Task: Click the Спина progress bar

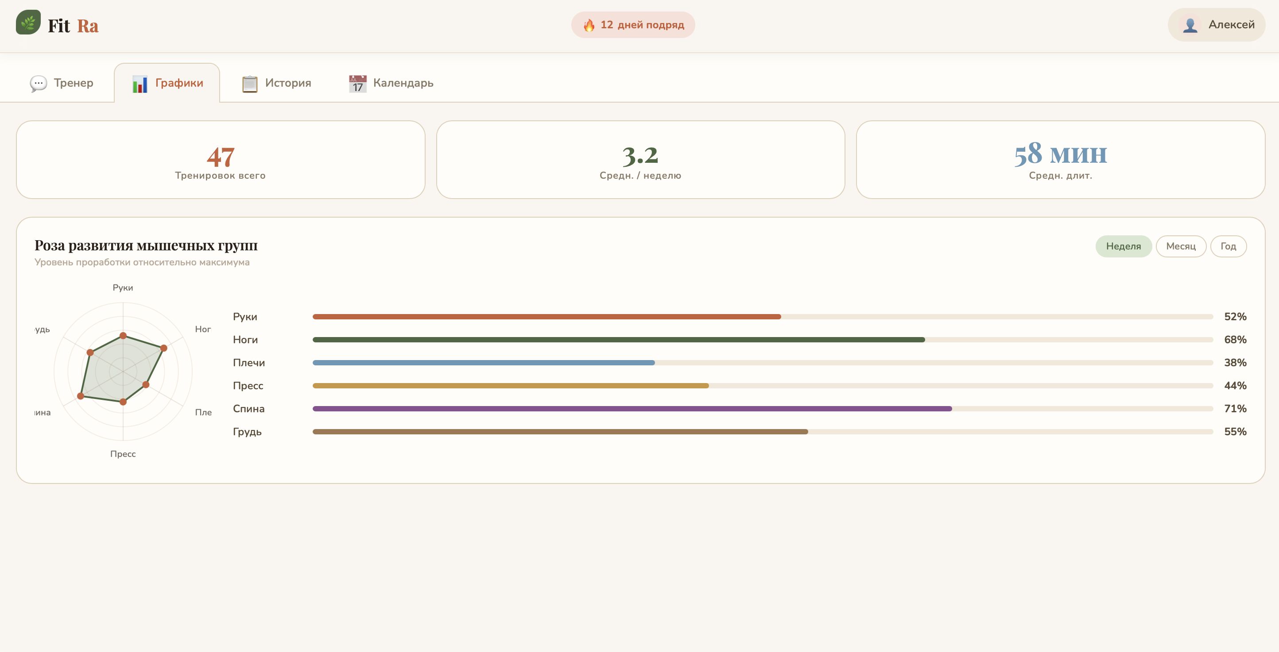Action: [x=763, y=409]
